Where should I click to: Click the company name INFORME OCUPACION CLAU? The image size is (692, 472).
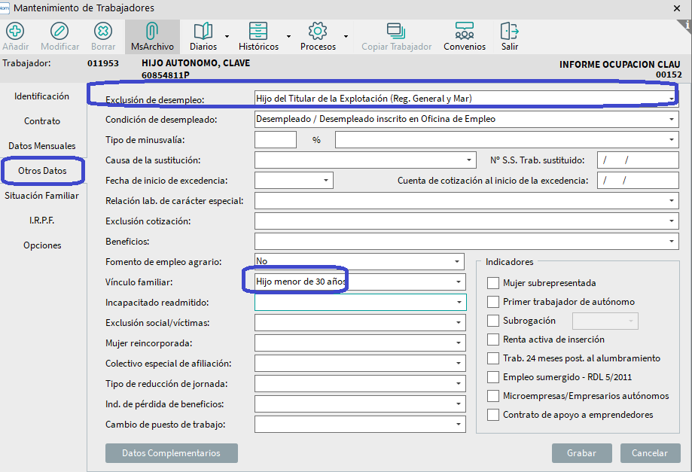(620, 65)
